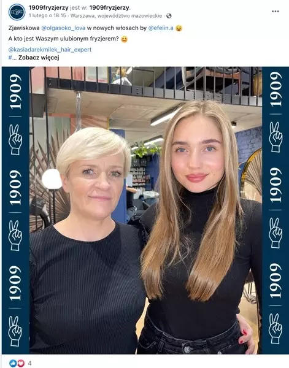
Task: Click the truncated '#...' hashtag link
Action: 12,58
